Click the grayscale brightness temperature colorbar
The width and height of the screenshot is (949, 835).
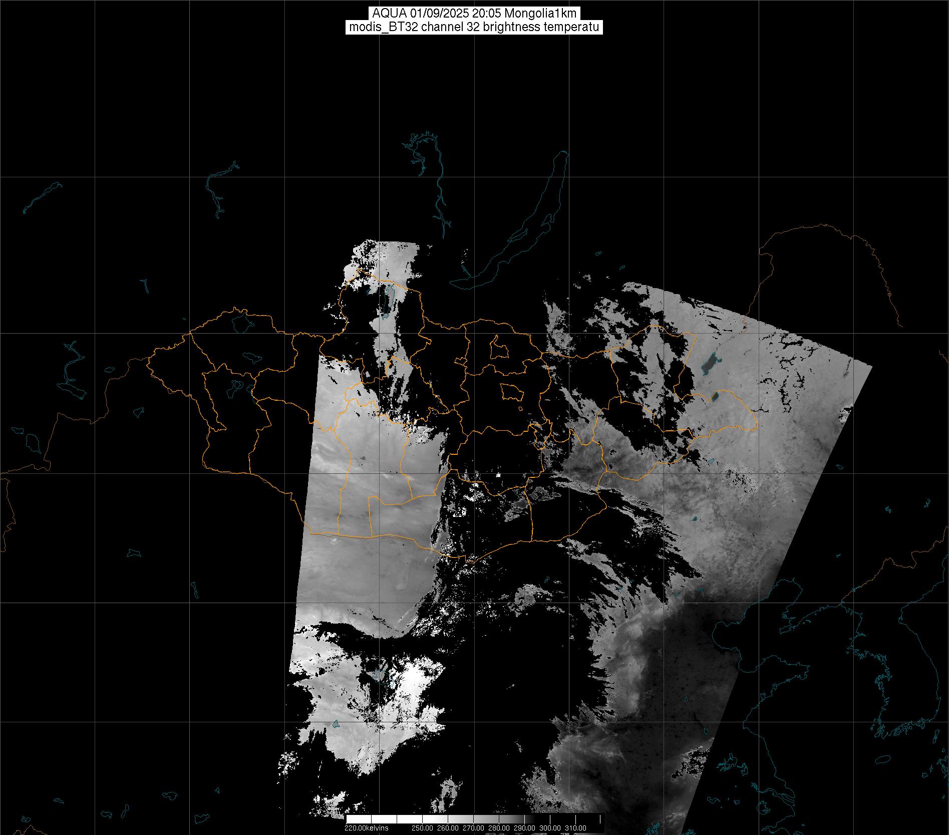pyautogui.click(x=474, y=819)
